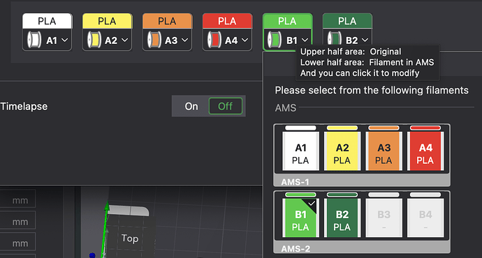Click the green spool icon for B1

click(x=275, y=40)
